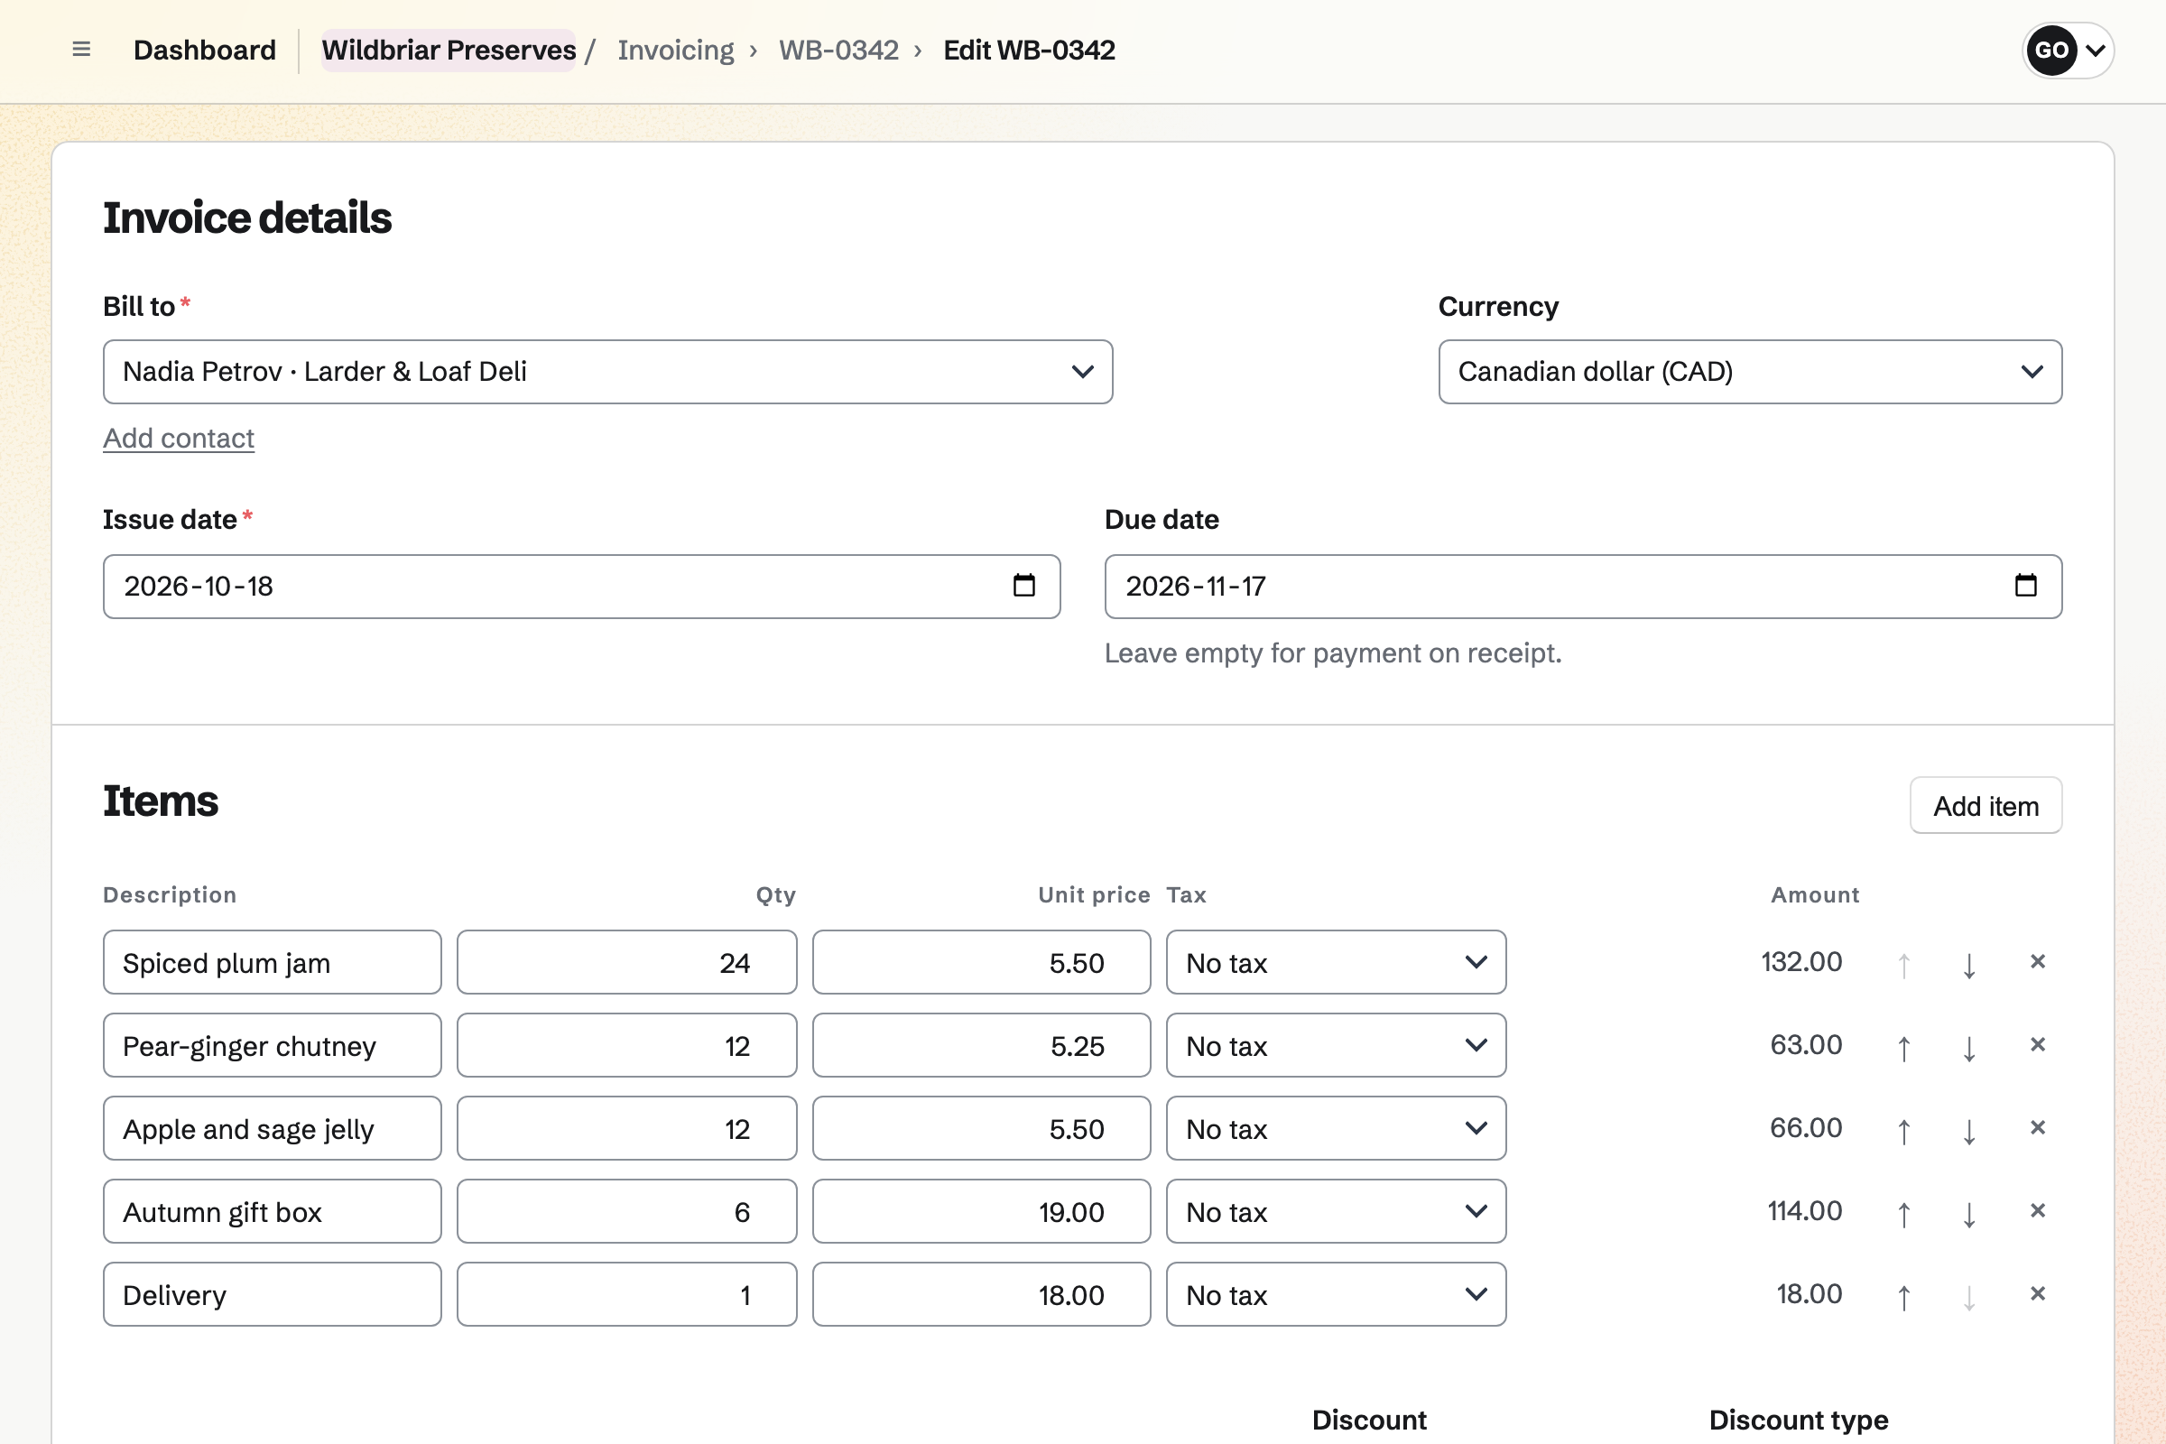Open the Currency dropdown
The image size is (2166, 1444).
click(1750, 372)
